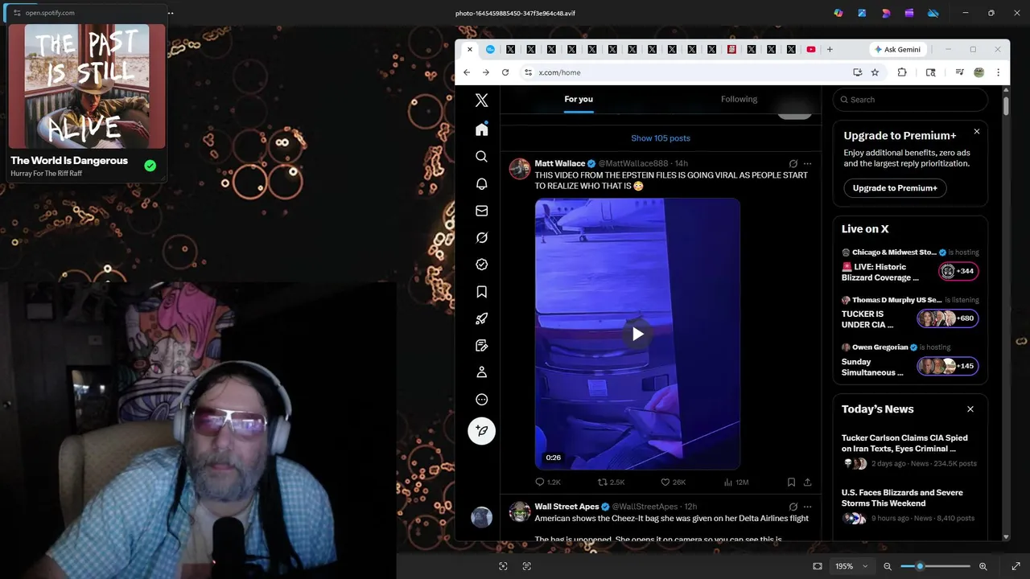Dismiss Today's News panel
The height and width of the screenshot is (579, 1030).
[970, 409]
